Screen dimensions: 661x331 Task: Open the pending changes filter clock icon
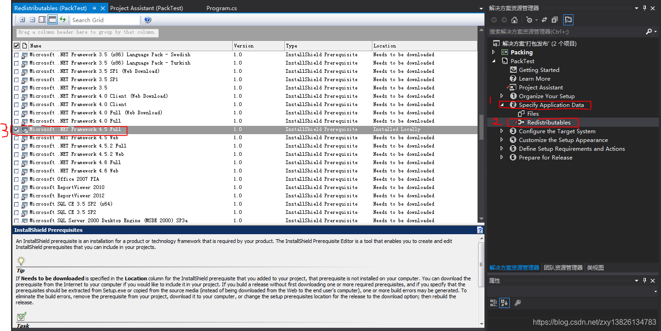tap(530, 20)
